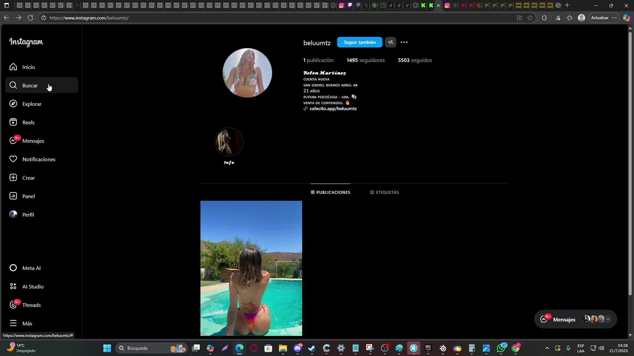Open Notificaciones heart item
This screenshot has height=356, width=634.
tap(42, 159)
